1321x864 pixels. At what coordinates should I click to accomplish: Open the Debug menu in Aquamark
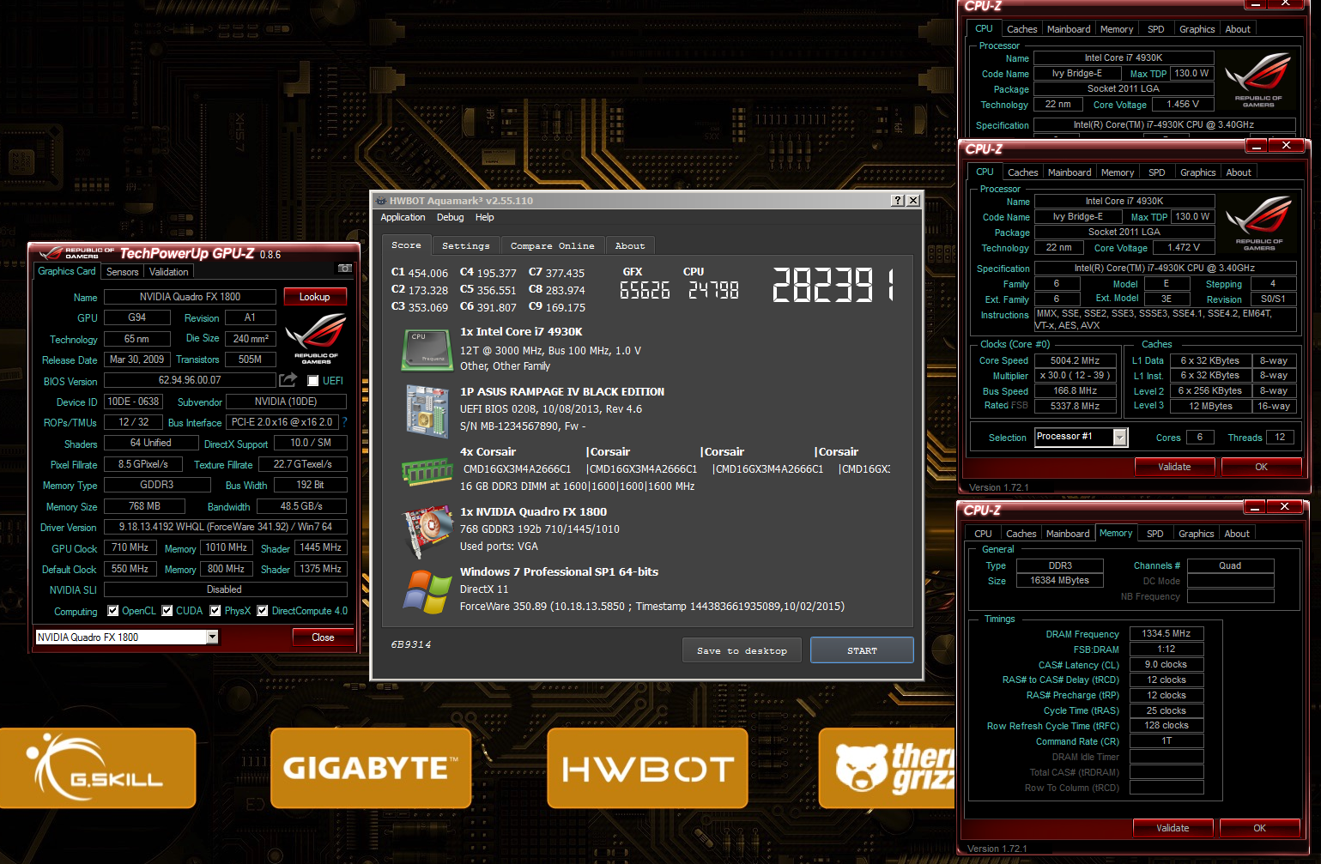click(x=450, y=217)
